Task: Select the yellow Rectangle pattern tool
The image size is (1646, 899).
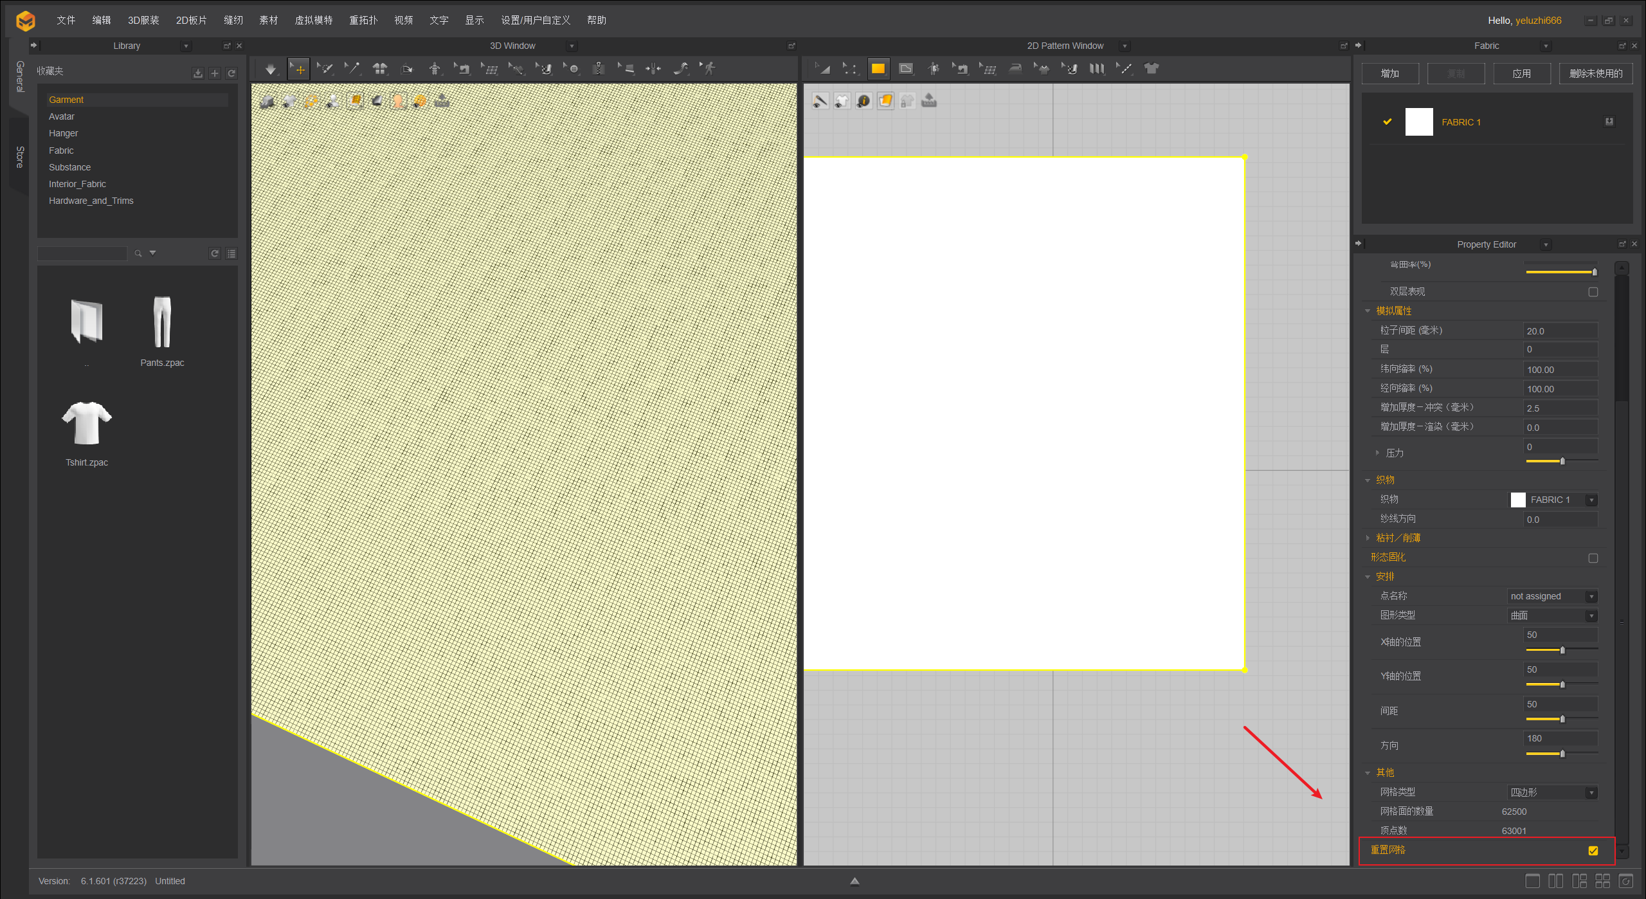Action: (x=878, y=69)
